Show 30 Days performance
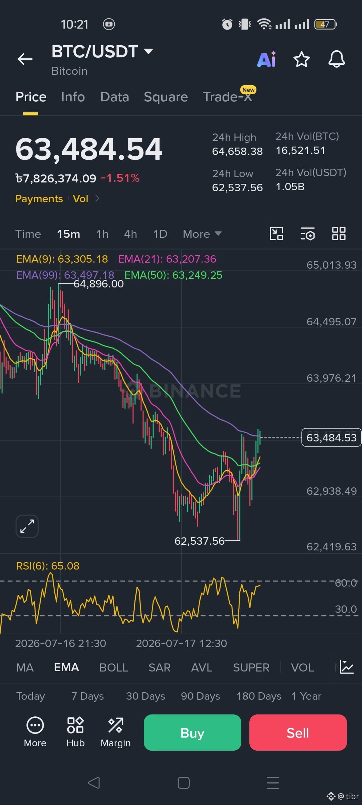The height and width of the screenshot is (805, 362). (x=145, y=696)
